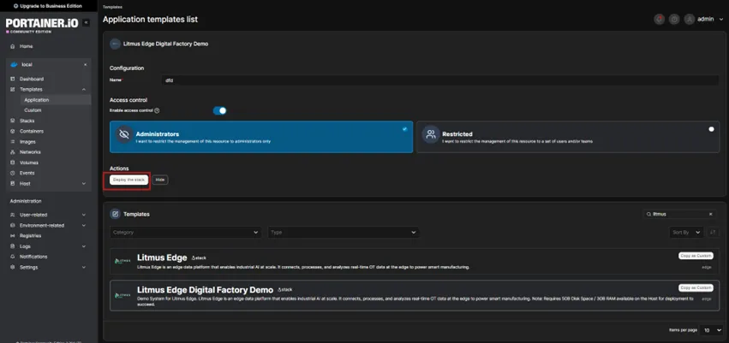Select the Administrators access option
The image size is (729, 343).
[x=261, y=137]
